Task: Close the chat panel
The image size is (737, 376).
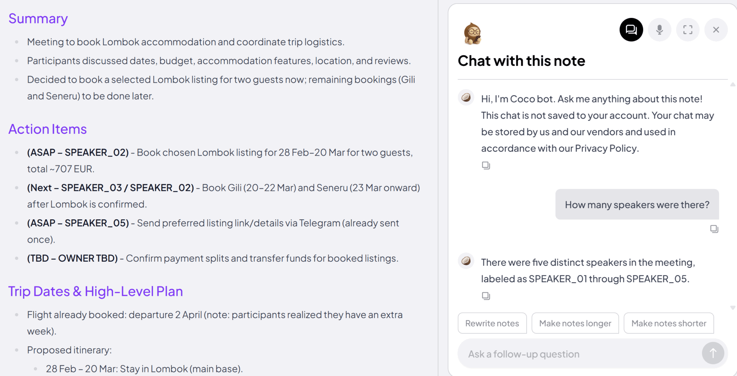Action: (x=716, y=29)
